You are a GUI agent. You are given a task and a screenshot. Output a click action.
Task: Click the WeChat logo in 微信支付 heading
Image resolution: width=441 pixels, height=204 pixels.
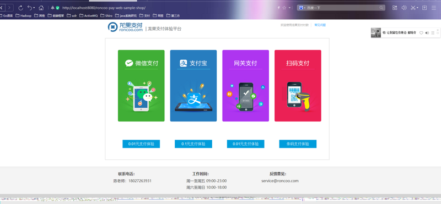[x=129, y=63]
